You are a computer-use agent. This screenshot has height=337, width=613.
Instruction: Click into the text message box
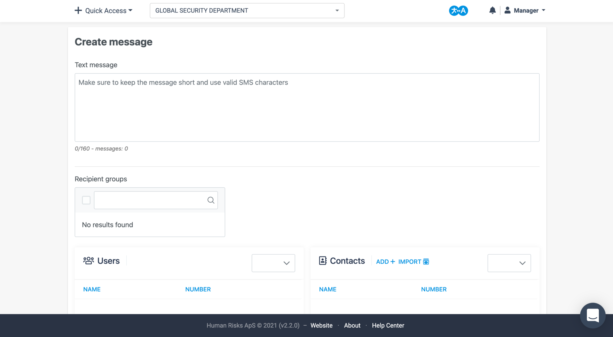pyautogui.click(x=307, y=107)
